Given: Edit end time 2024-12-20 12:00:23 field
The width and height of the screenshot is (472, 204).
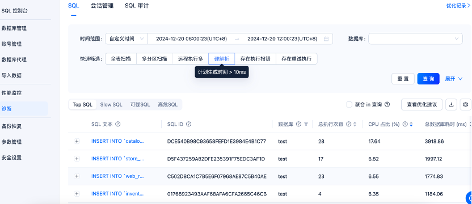Looking at the screenshot, I should pos(283,39).
